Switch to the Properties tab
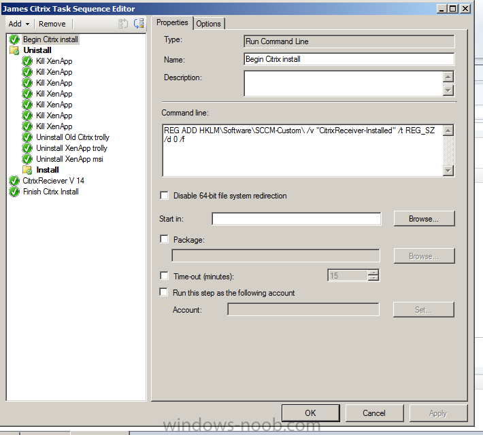This screenshot has width=483, height=435. click(172, 22)
